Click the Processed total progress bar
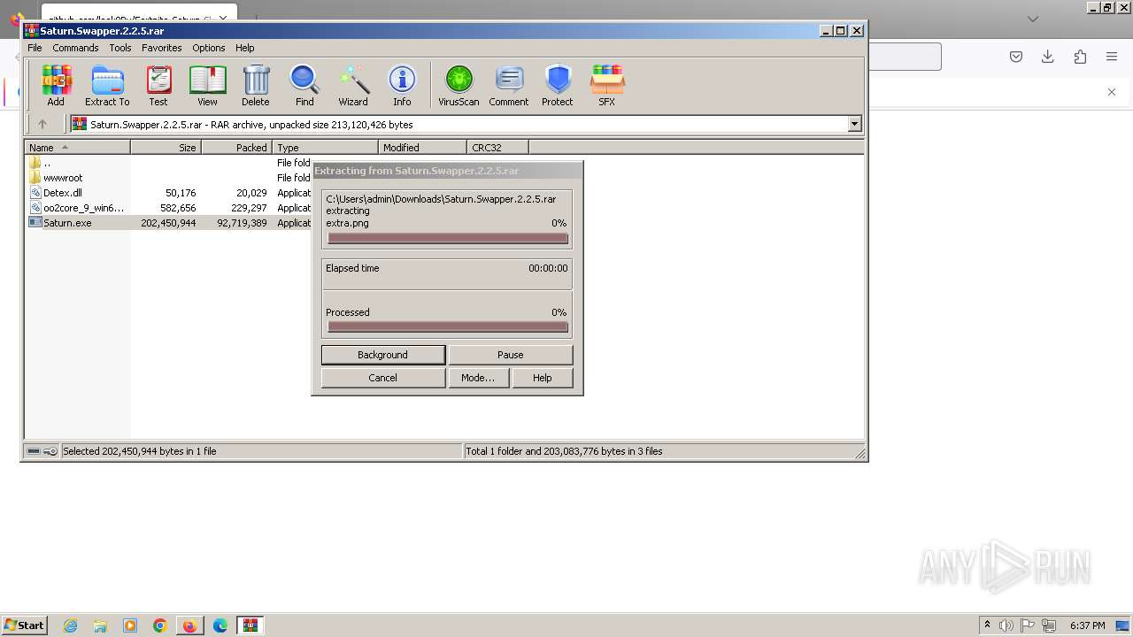 pyautogui.click(x=447, y=326)
